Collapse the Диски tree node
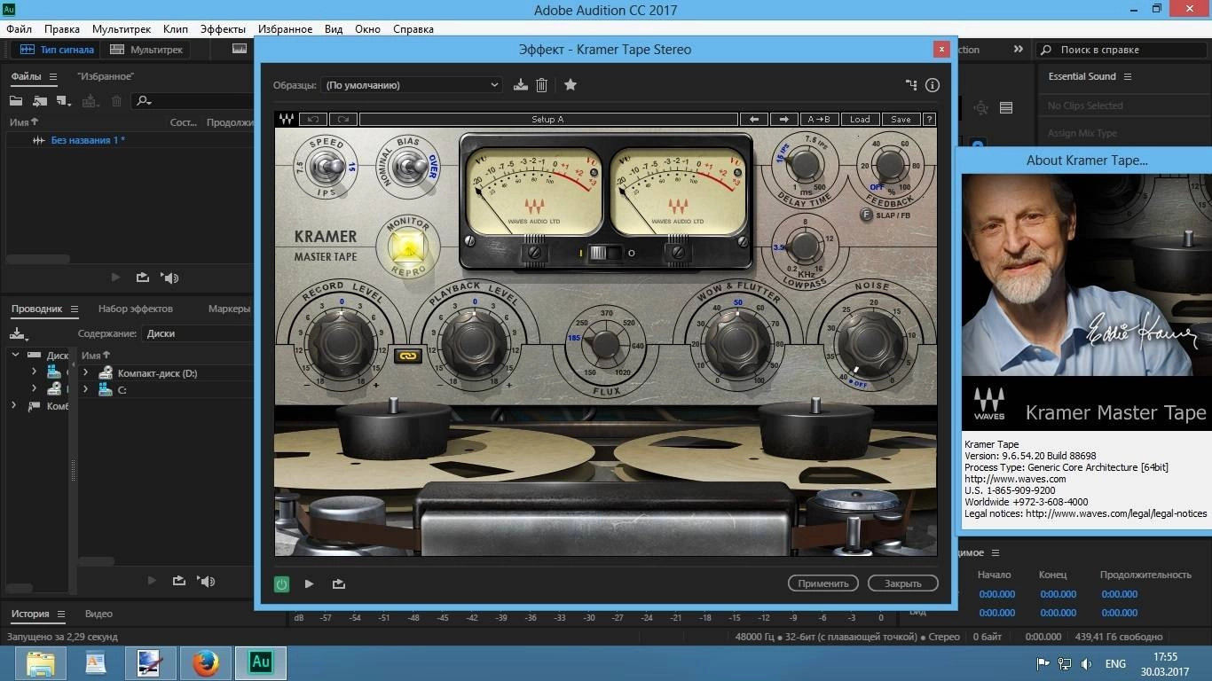This screenshot has width=1212, height=681. (15, 355)
